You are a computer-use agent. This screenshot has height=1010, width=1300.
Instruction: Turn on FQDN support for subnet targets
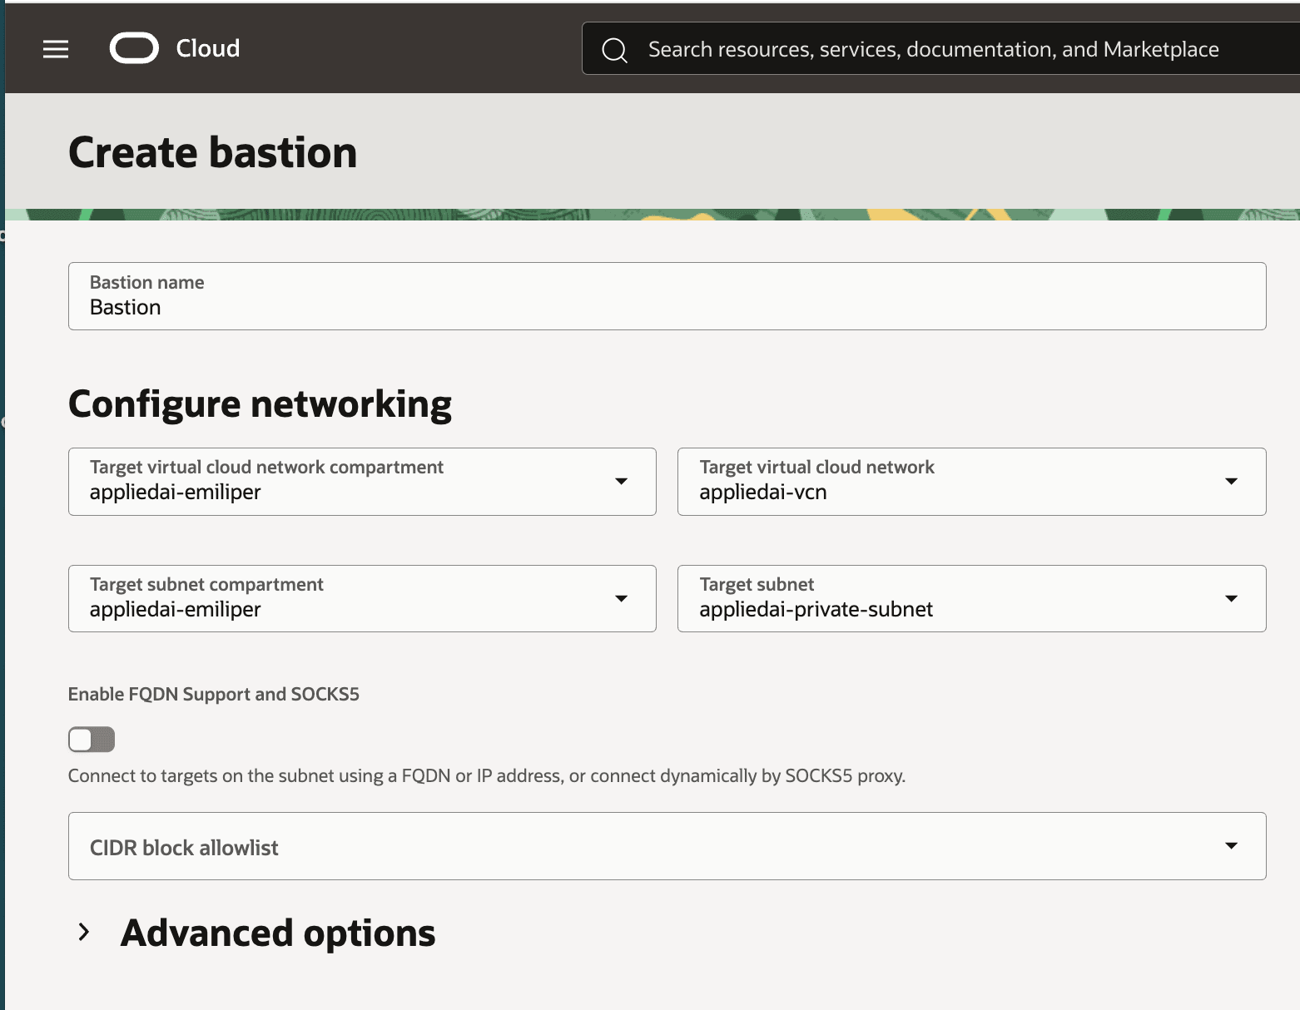click(91, 739)
